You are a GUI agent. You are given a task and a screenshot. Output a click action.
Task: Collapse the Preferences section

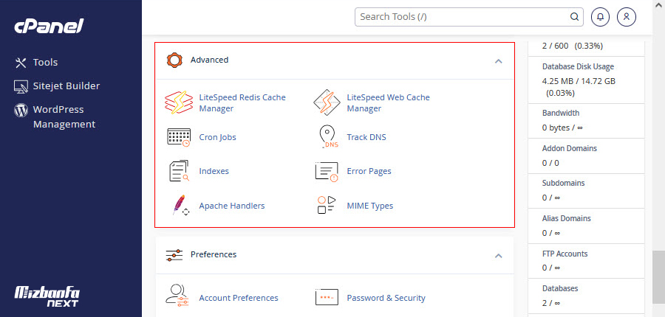pyautogui.click(x=499, y=256)
